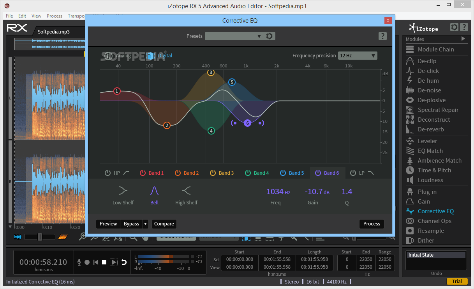Toggle Band 6 power button
Viewport: 474px width, 289px height.
coord(318,173)
